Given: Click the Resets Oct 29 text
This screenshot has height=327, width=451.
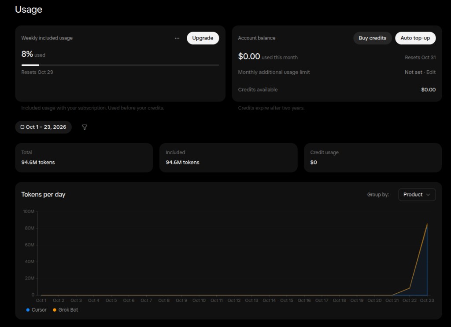Looking at the screenshot, I should (37, 73).
